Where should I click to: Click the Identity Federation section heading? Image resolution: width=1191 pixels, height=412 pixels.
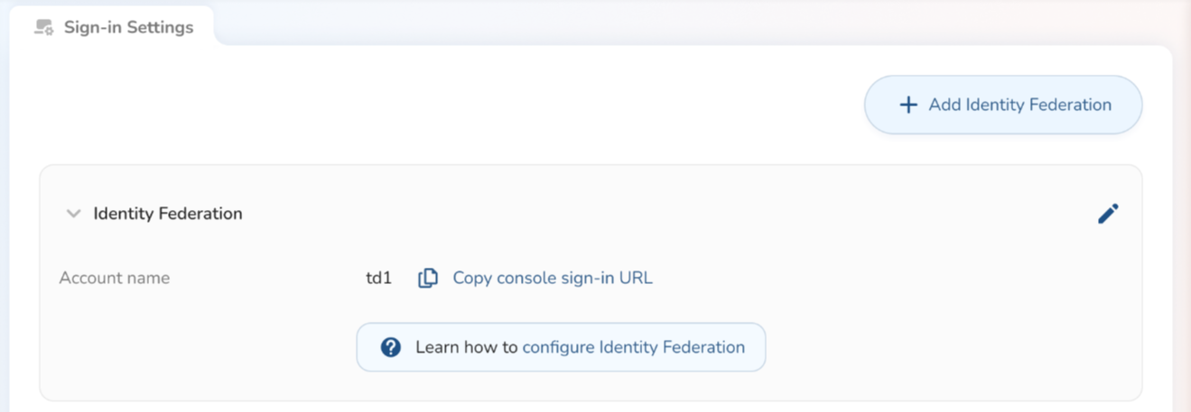pyautogui.click(x=168, y=214)
